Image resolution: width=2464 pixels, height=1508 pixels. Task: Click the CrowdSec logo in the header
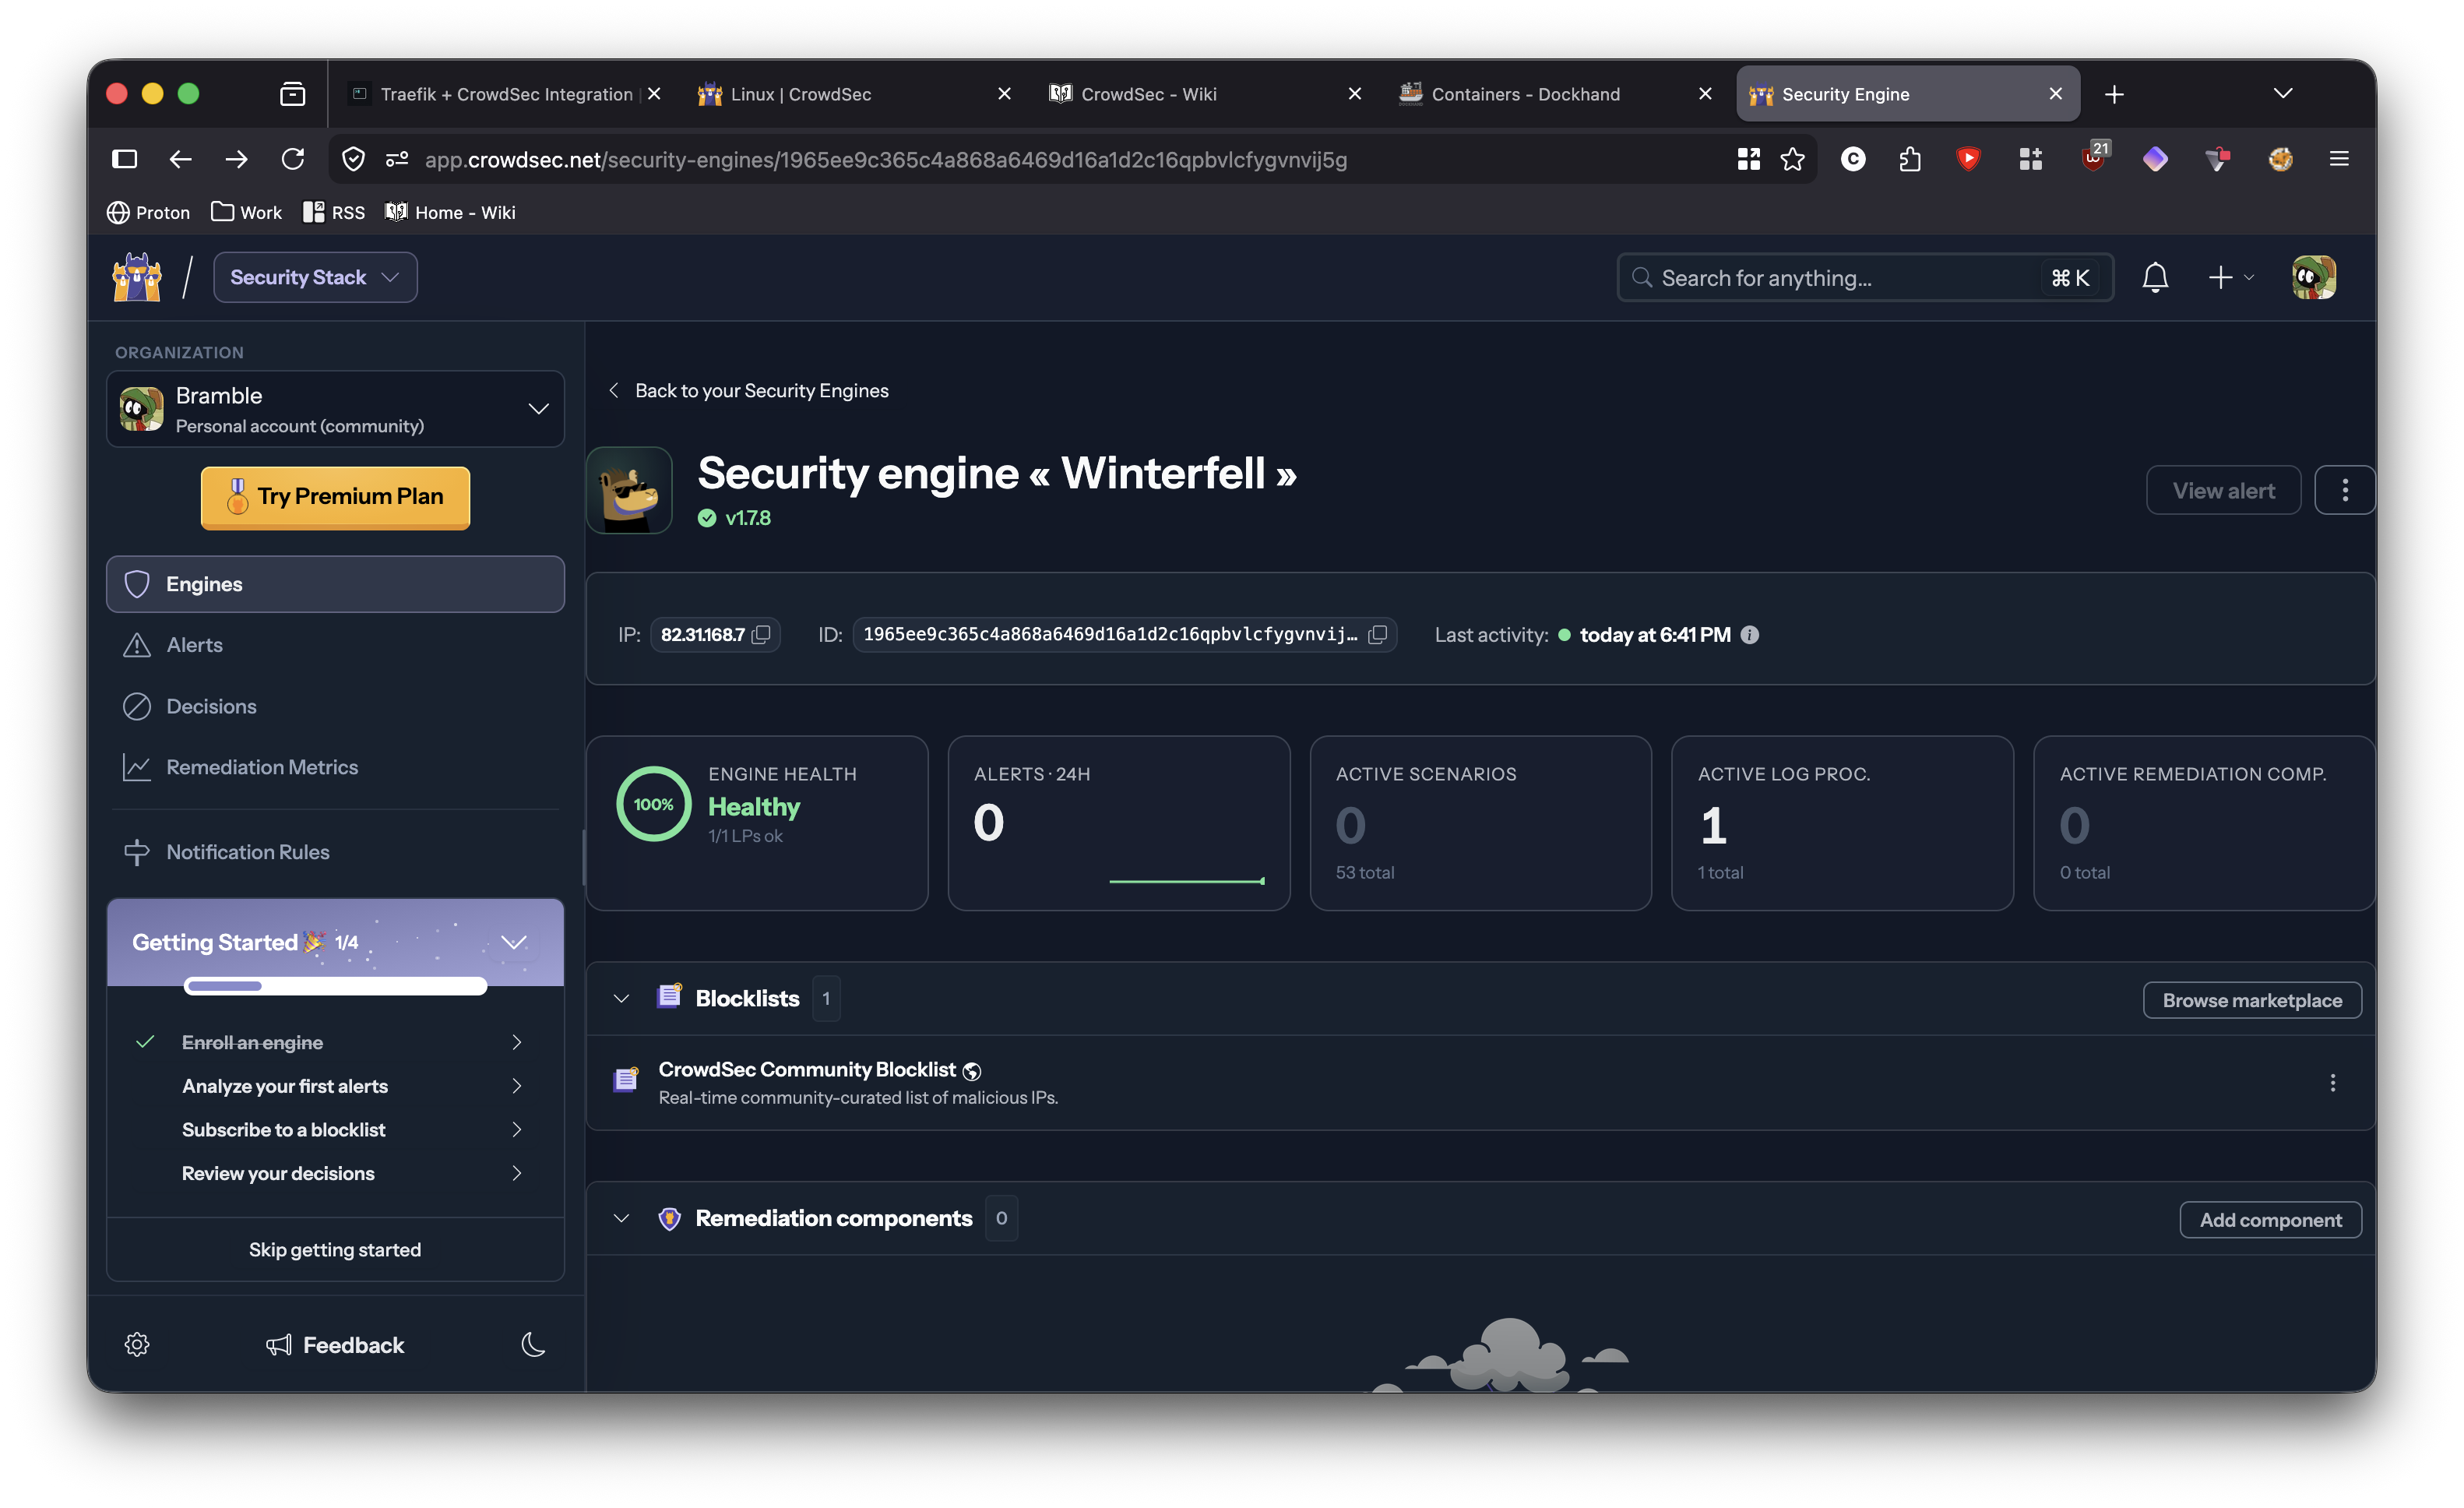(137, 277)
